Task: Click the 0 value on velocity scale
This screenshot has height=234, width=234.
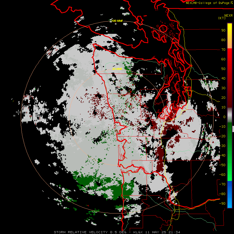Action: click(x=224, y=117)
